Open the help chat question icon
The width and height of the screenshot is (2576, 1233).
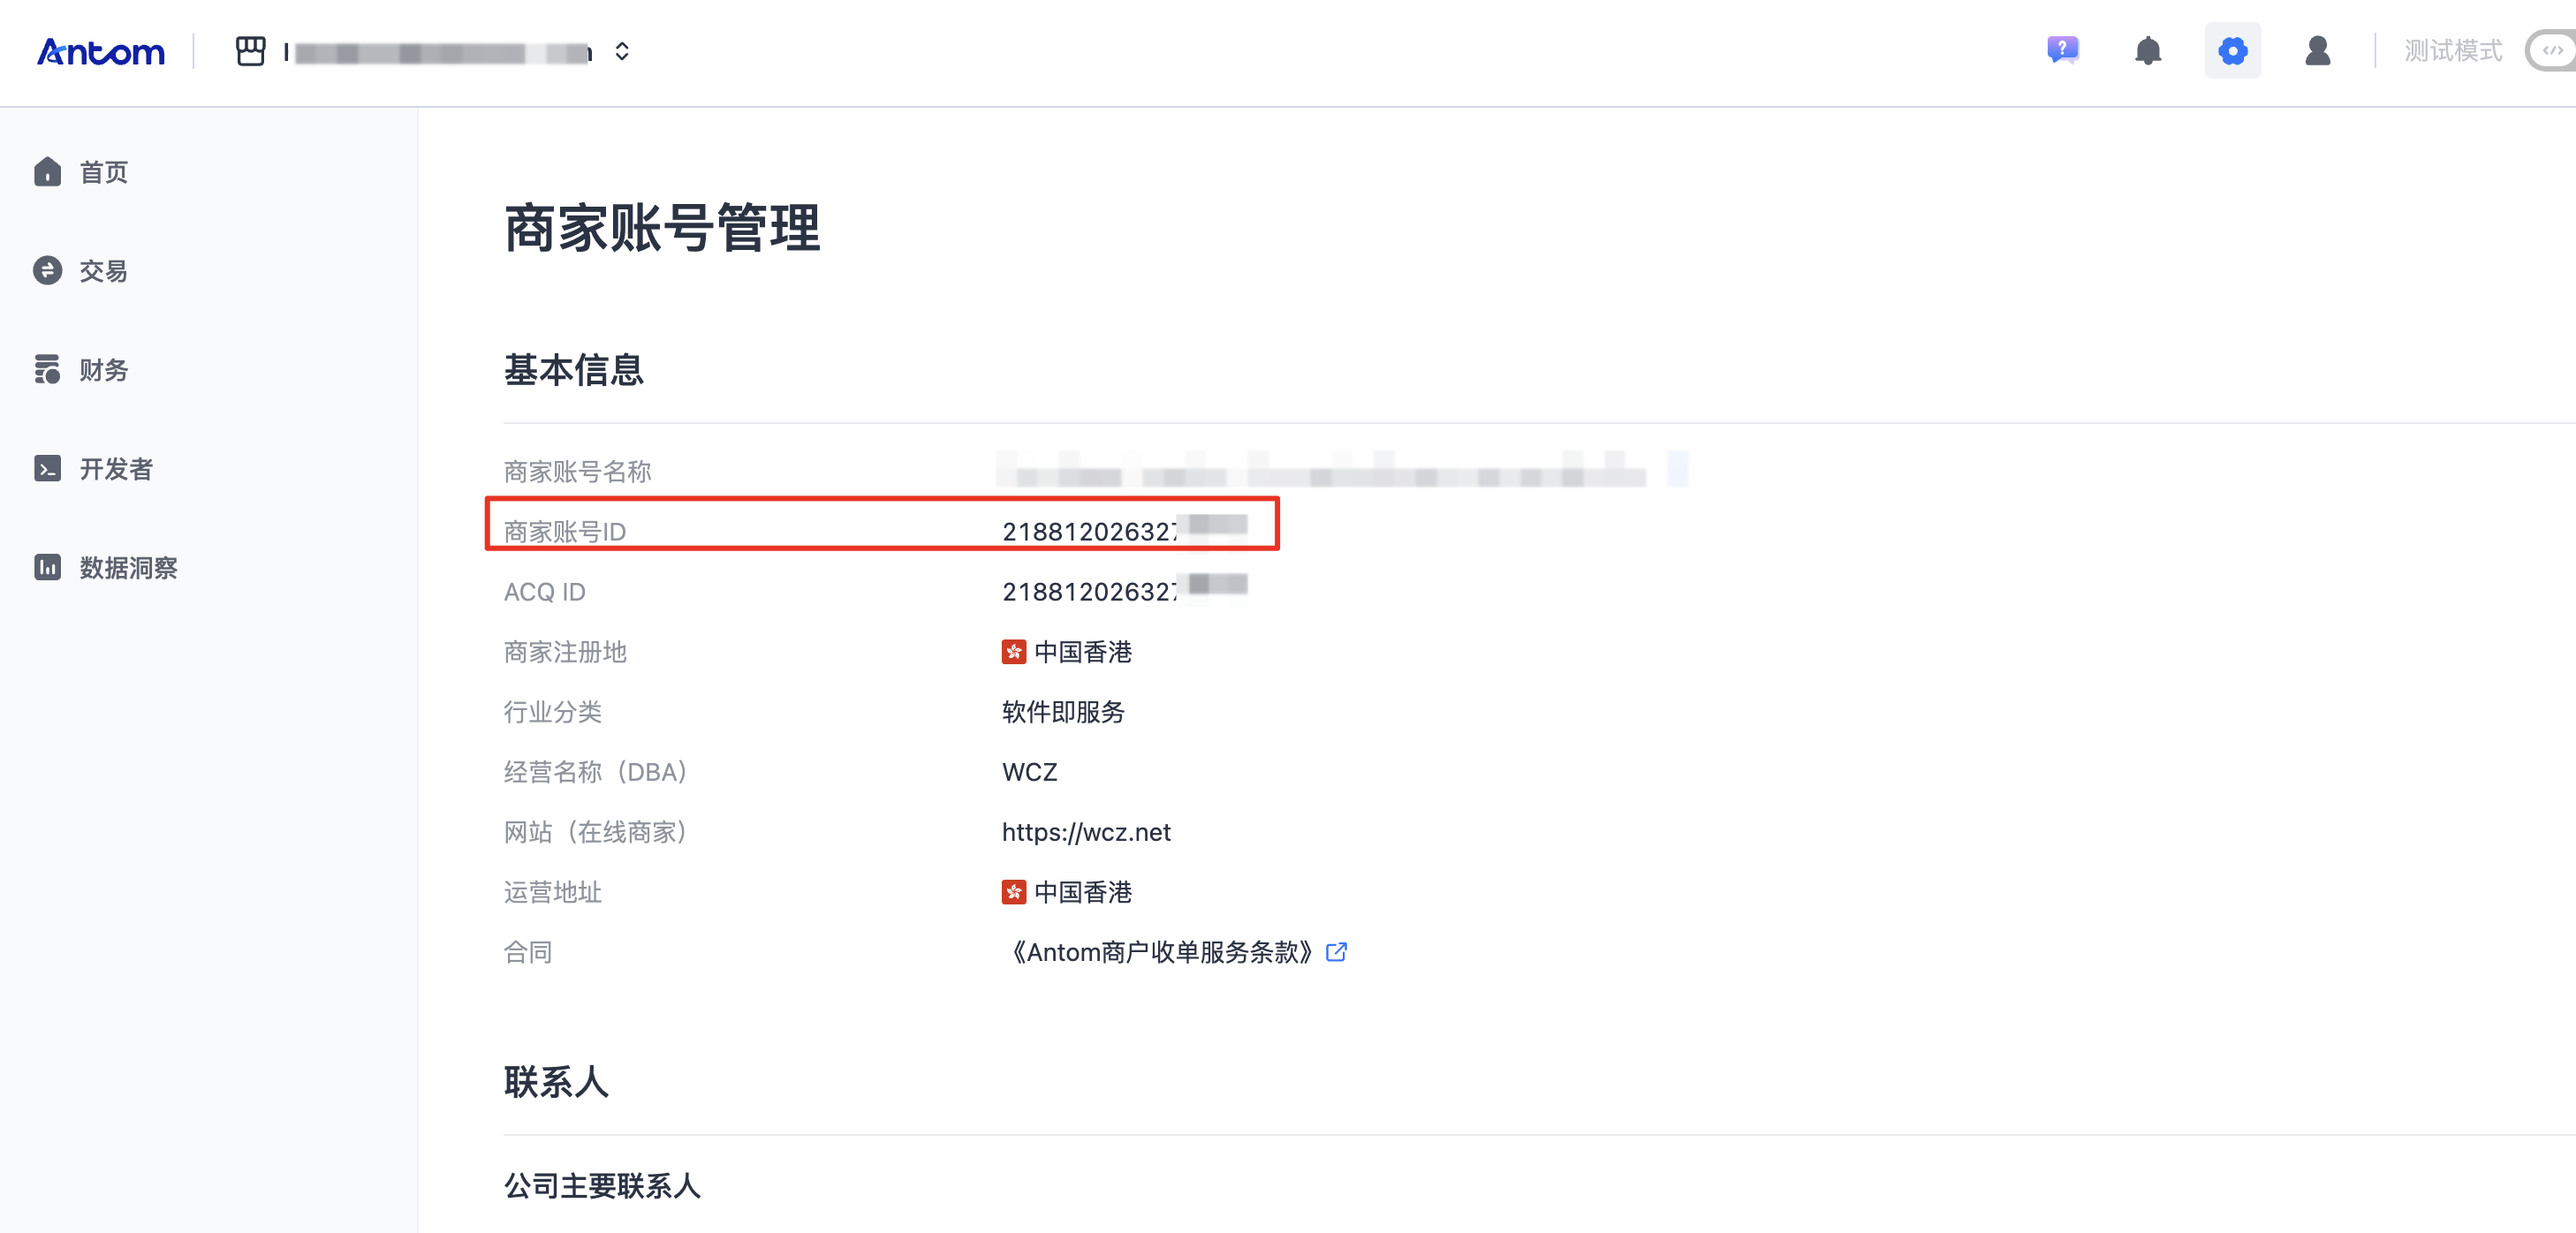pos(2062,50)
